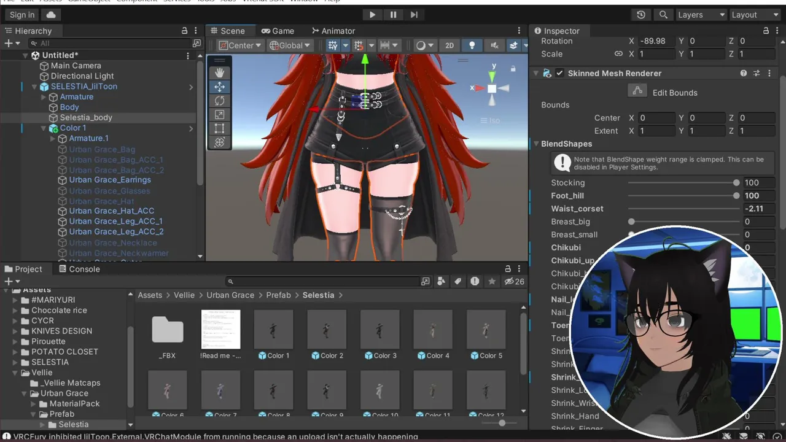Viewport: 786px width, 442px height.
Task: Click the Play button
Action: click(372, 15)
